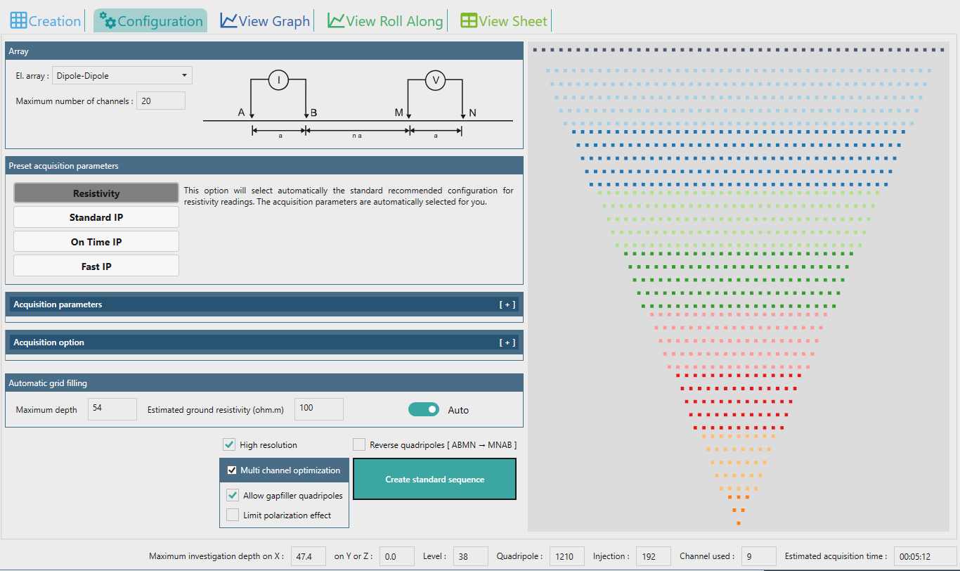960x571 pixels.
Task: Click the Maximum depth input field
Action: coord(112,409)
